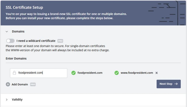Image resolution: width=187 pixels, height=107 pixels.
Task: Remove www.foodpresident.com with the X icon
Action: pyautogui.click(x=157, y=73)
